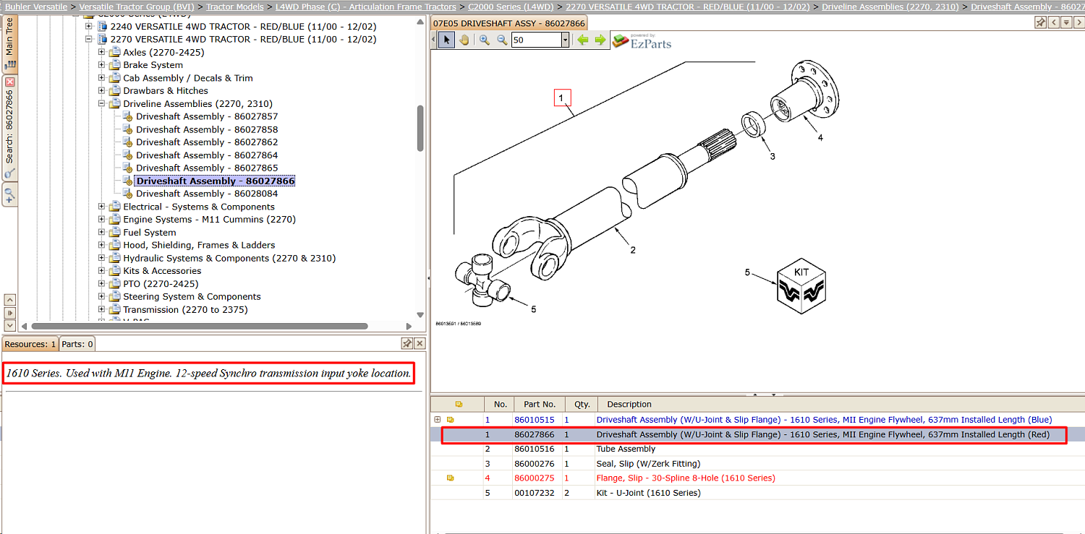Activate the hand pan tool
This screenshot has height=534, width=1085.
[x=464, y=40]
